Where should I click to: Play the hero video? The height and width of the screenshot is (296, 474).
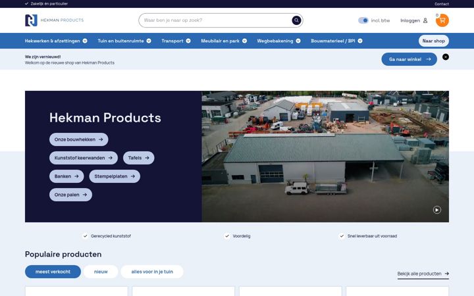(437, 210)
